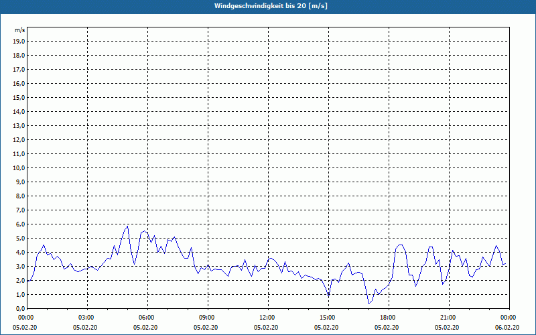
Task: Click the '00:00' time label above 05.02.20
Action: tap(25, 318)
